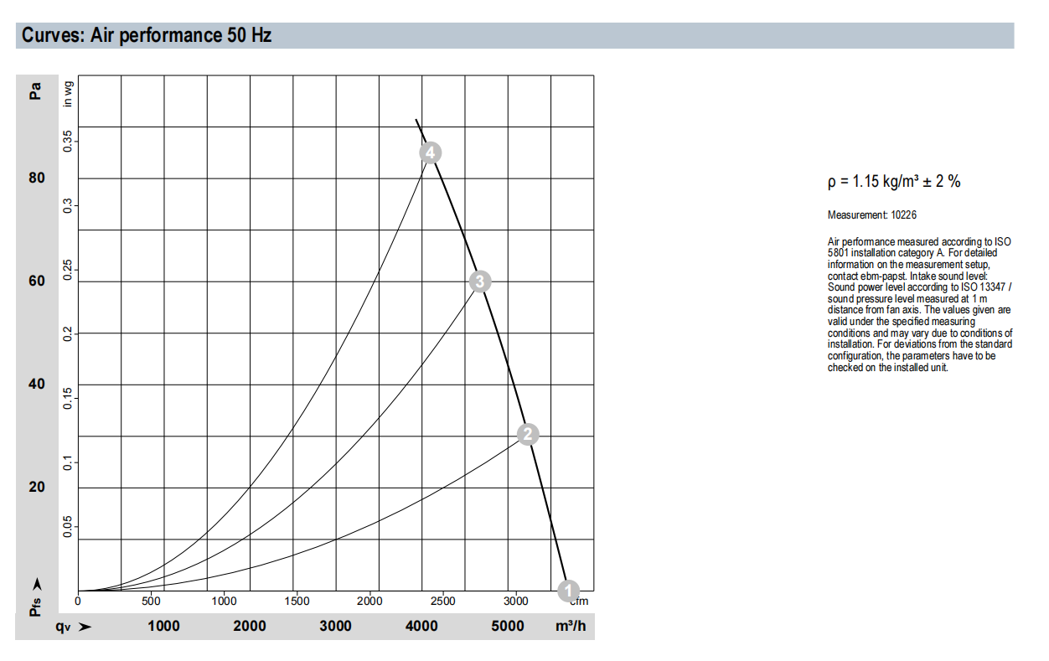Click the 0.35 in wg tick label
Image resolution: width=1049 pixels, height=661 pixels.
point(69,140)
